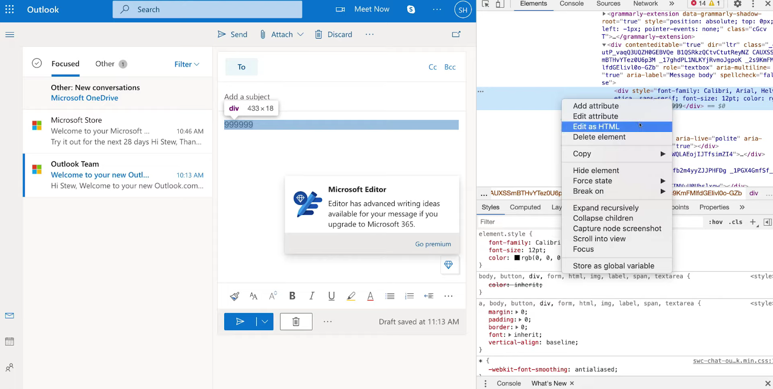
Task: Choose Edit as HTML from context menu
Action: point(617,127)
